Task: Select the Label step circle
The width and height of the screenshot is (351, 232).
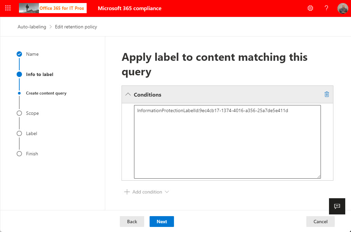Action: pyautogui.click(x=19, y=133)
